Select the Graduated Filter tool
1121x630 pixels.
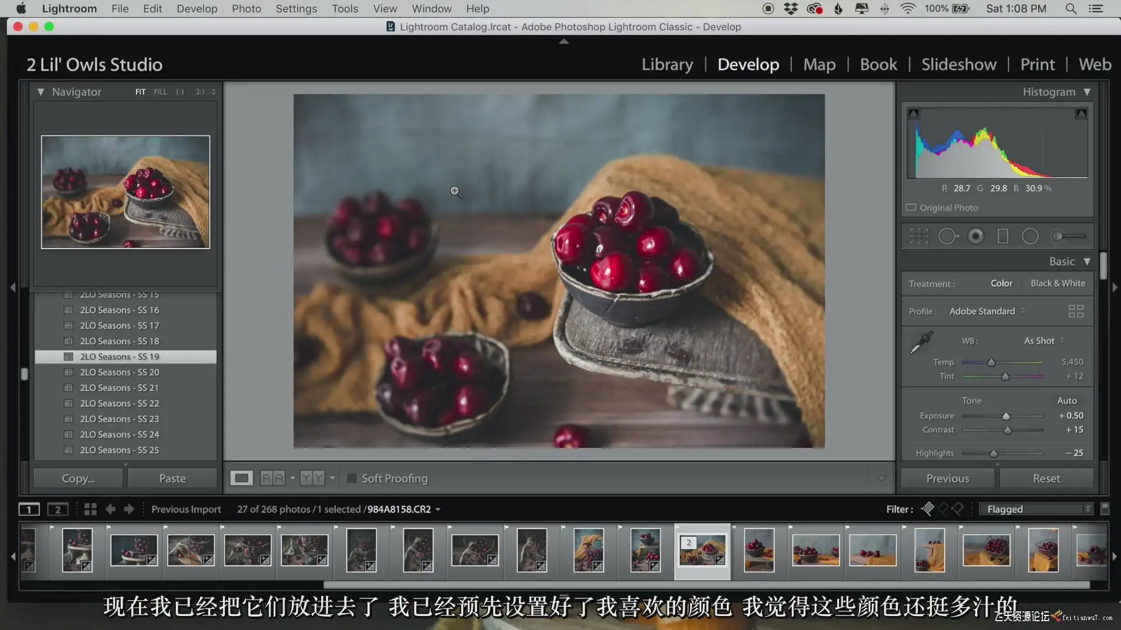[x=1002, y=236]
